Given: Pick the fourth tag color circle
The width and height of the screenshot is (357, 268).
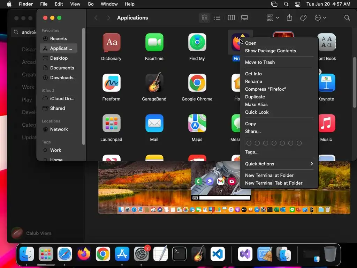Looking at the screenshot, I should point(274,143).
